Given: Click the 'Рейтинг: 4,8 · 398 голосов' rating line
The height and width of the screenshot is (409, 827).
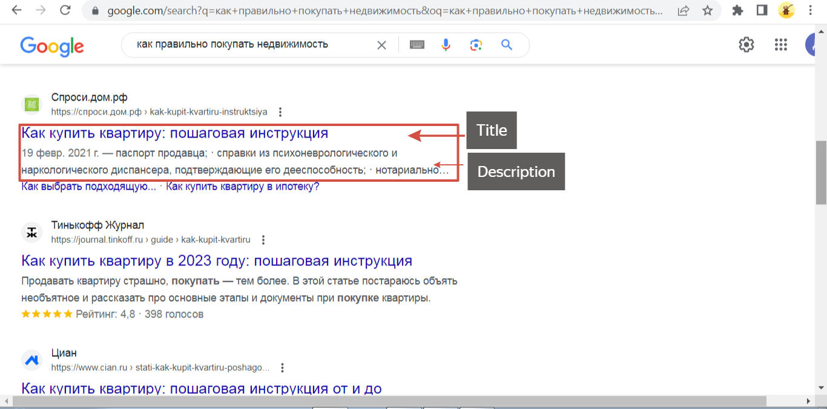Looking at the screenshot, I should 139,314.
